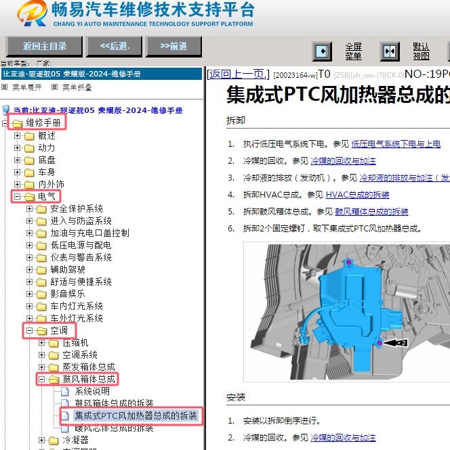Click the 返回主目录 button

click(x=44, y=47)
